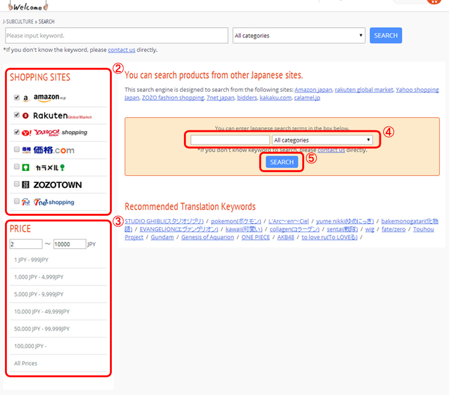Click EVANGELION keyword link
Screen dimensions: 449x395
179,229
